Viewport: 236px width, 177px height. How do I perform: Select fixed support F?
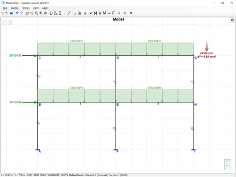[x=116, y=150]
